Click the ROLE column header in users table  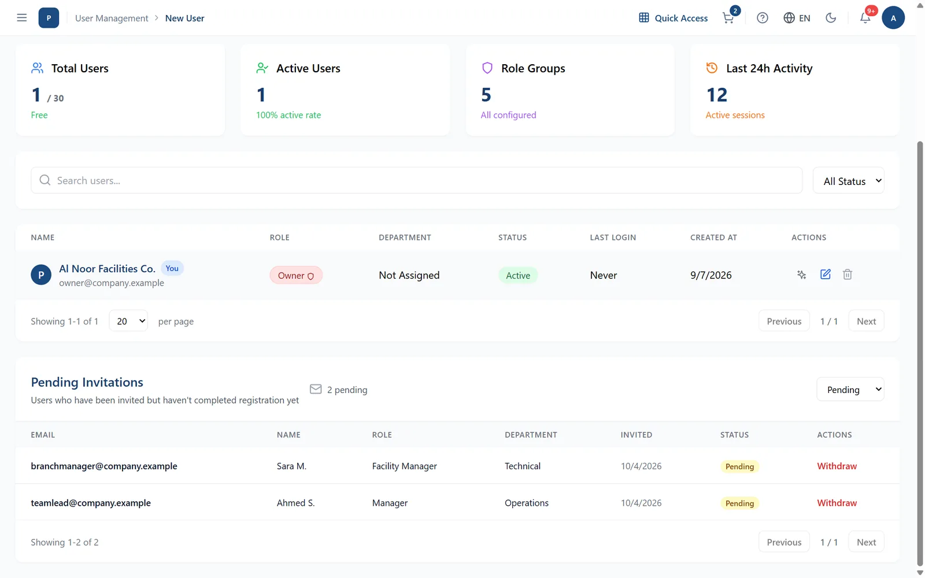[x=280, y=237]
